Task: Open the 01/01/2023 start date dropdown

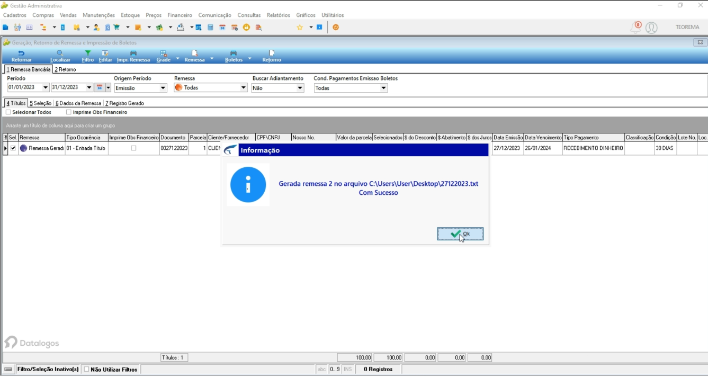Action: 46,87
